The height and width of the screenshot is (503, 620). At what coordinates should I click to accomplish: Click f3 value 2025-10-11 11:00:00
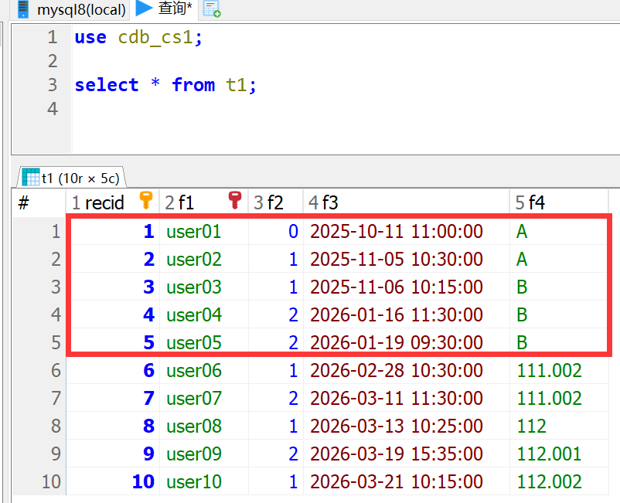pos(397,231)
